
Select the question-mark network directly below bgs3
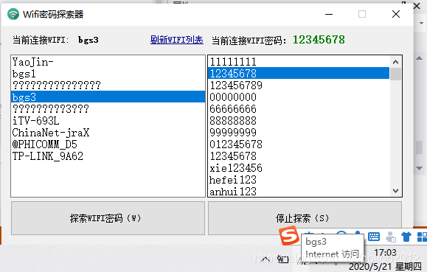pos(108,109)
